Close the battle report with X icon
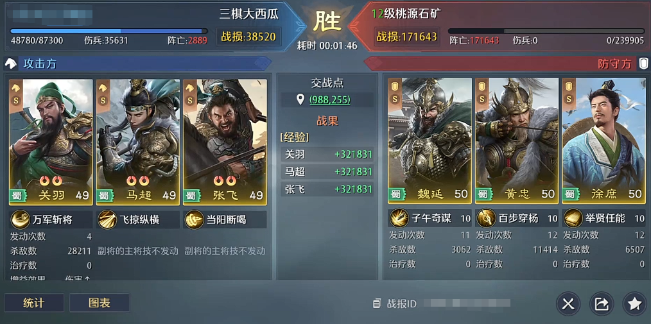 [x=568, y=304]
